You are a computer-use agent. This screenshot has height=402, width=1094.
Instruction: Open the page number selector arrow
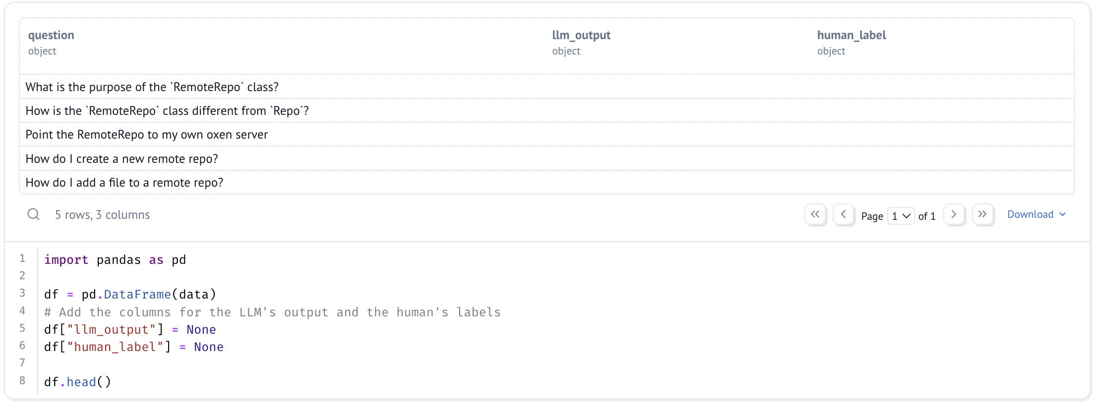(907, 216)
